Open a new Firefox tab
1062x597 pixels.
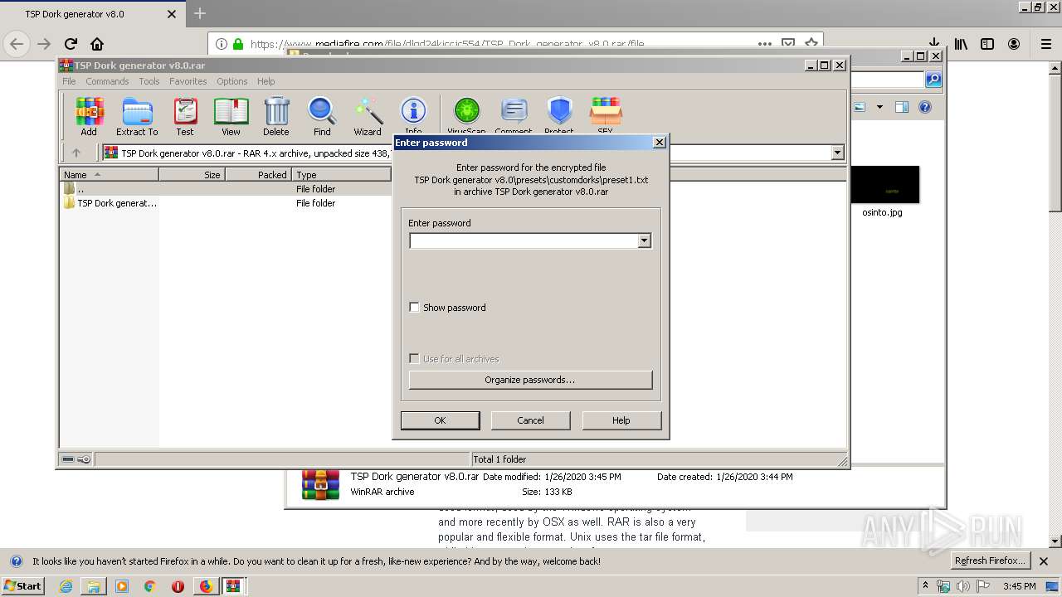pos(200,13)
